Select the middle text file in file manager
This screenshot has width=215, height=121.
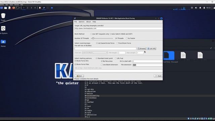(183, 55)
